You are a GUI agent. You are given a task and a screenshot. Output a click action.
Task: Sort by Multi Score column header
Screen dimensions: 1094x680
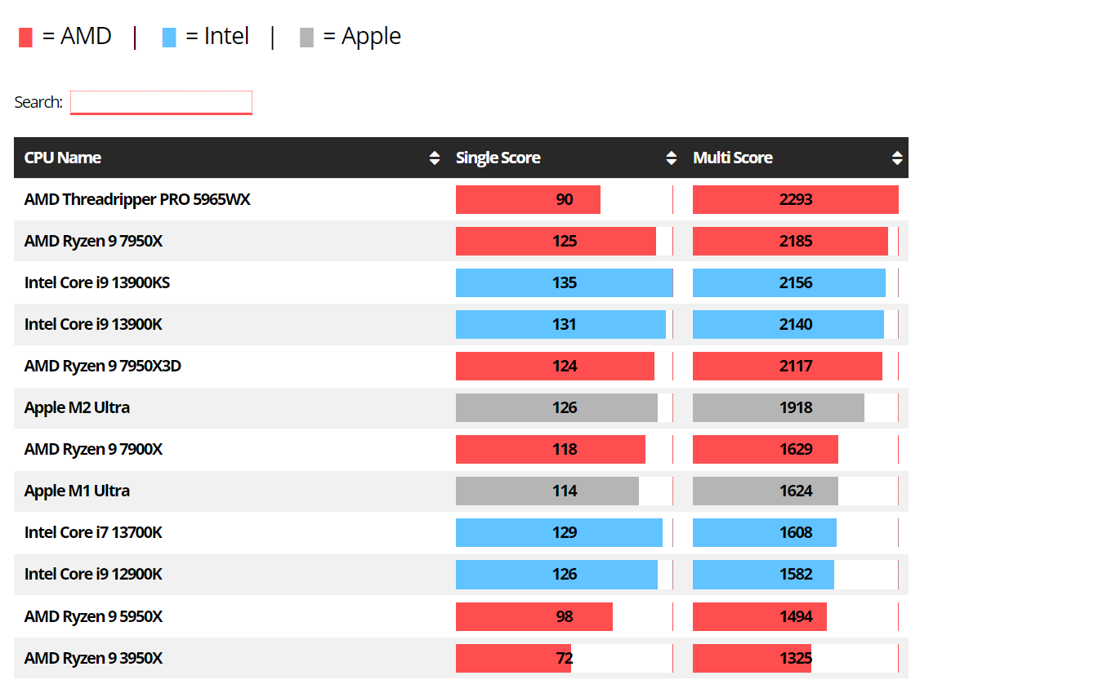(732, 158)
